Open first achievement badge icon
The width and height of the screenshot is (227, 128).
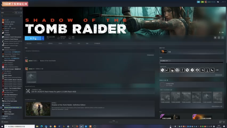162,70
